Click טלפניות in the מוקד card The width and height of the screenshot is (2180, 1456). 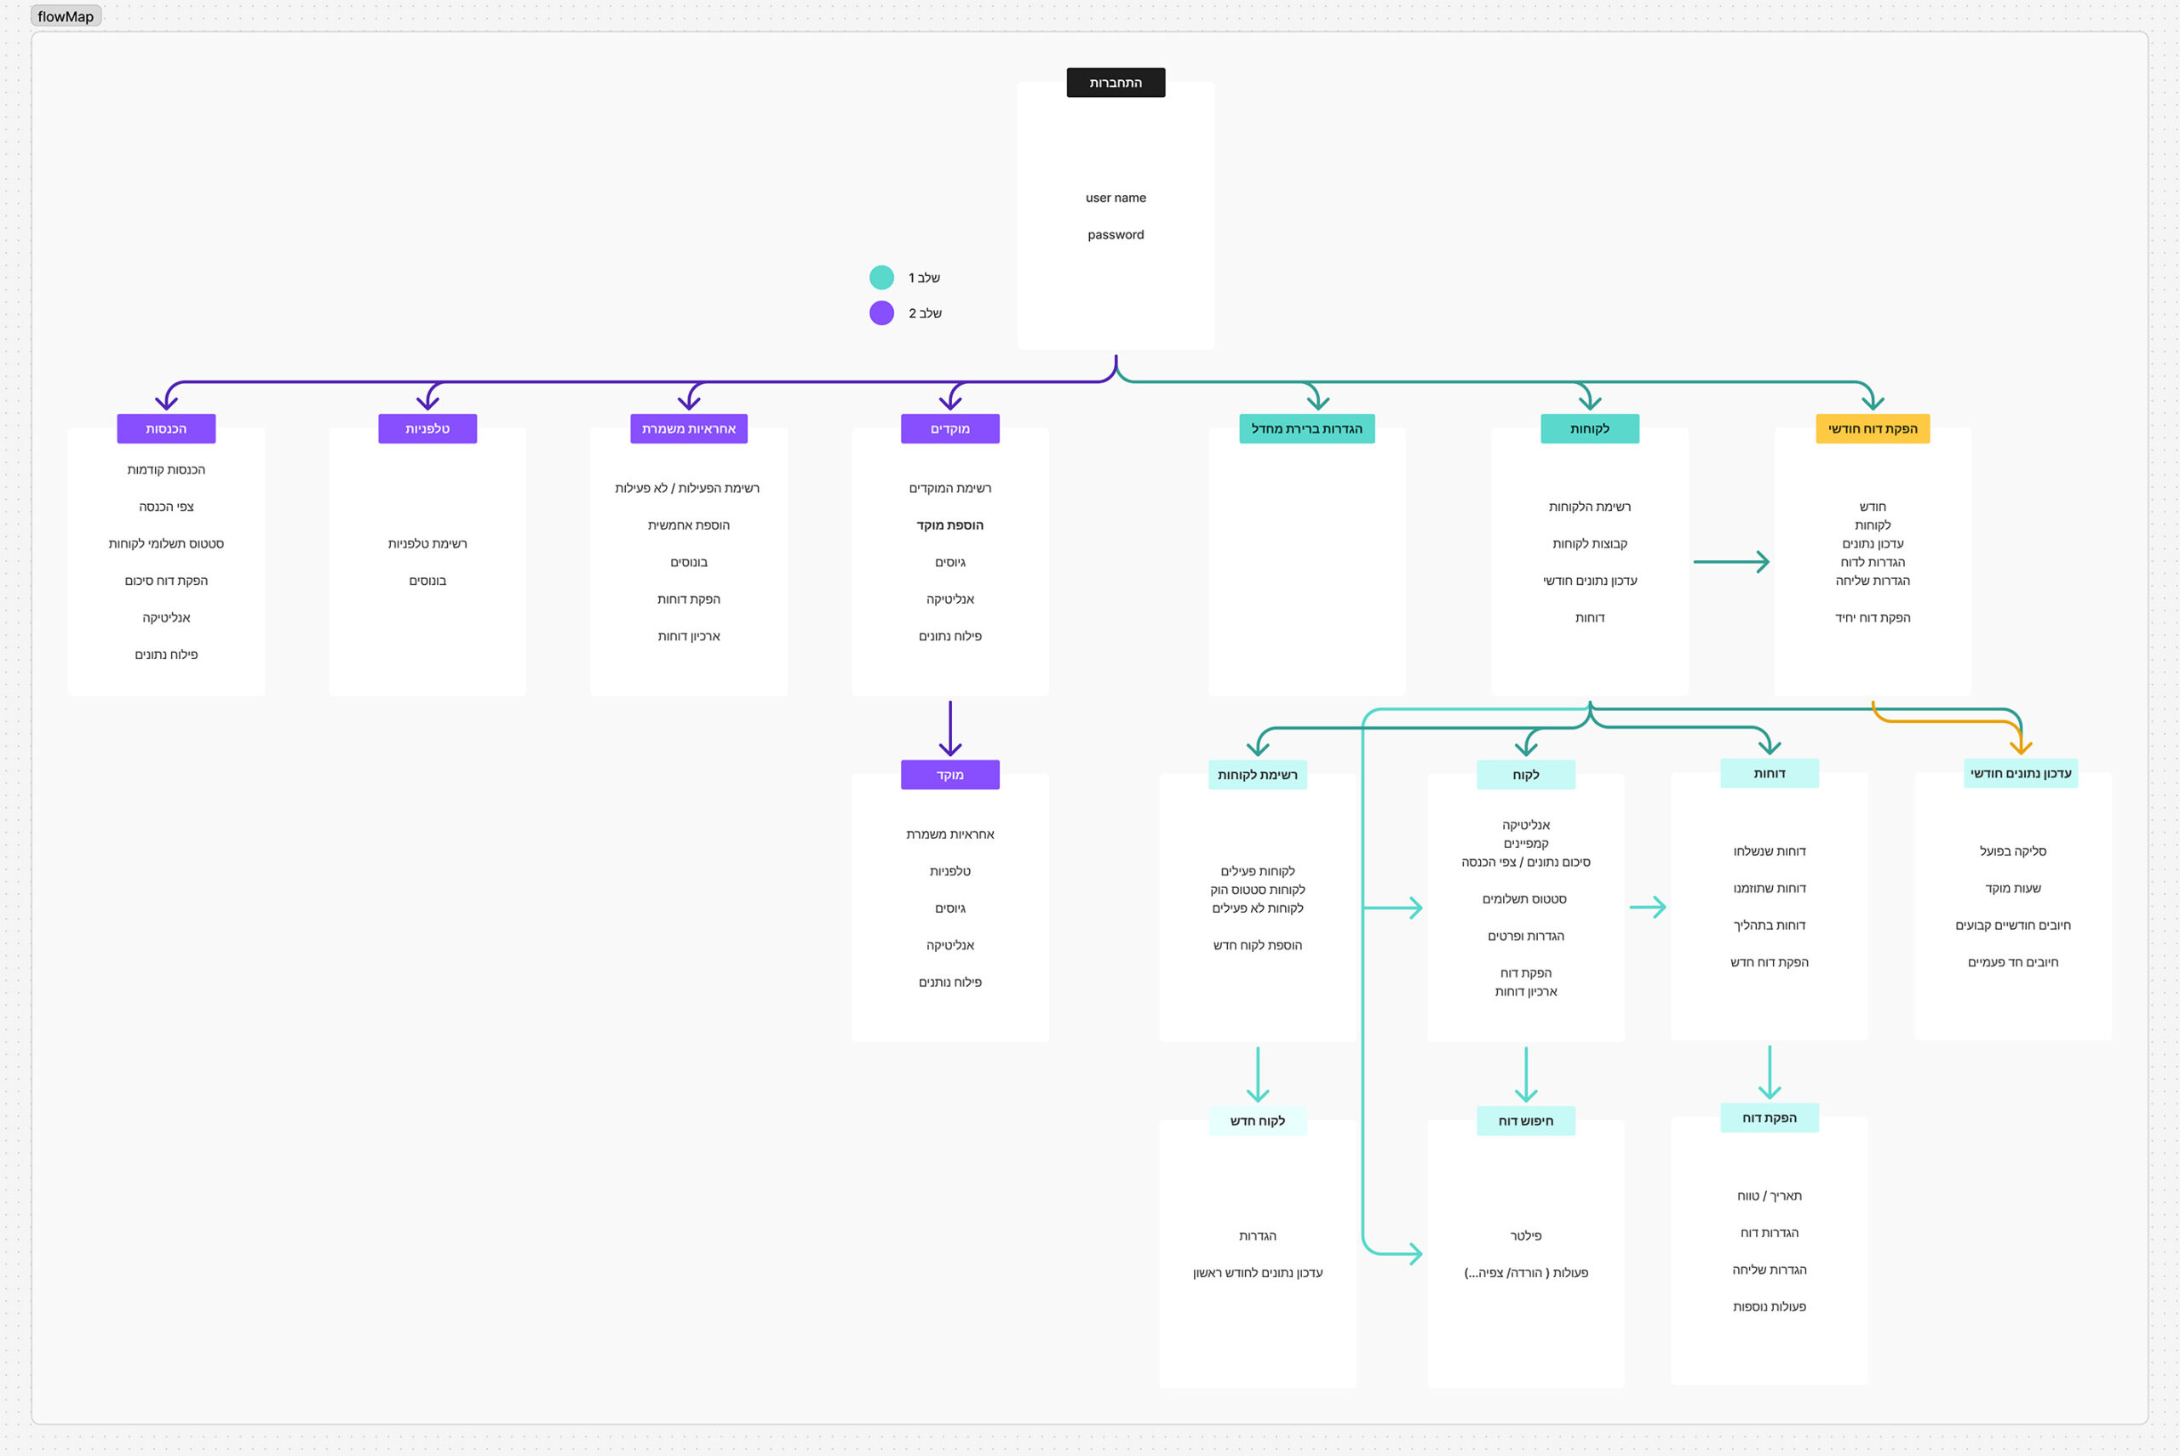pos(949,872)
